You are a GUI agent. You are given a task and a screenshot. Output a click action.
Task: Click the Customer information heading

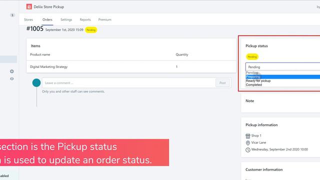click(264, 169)
